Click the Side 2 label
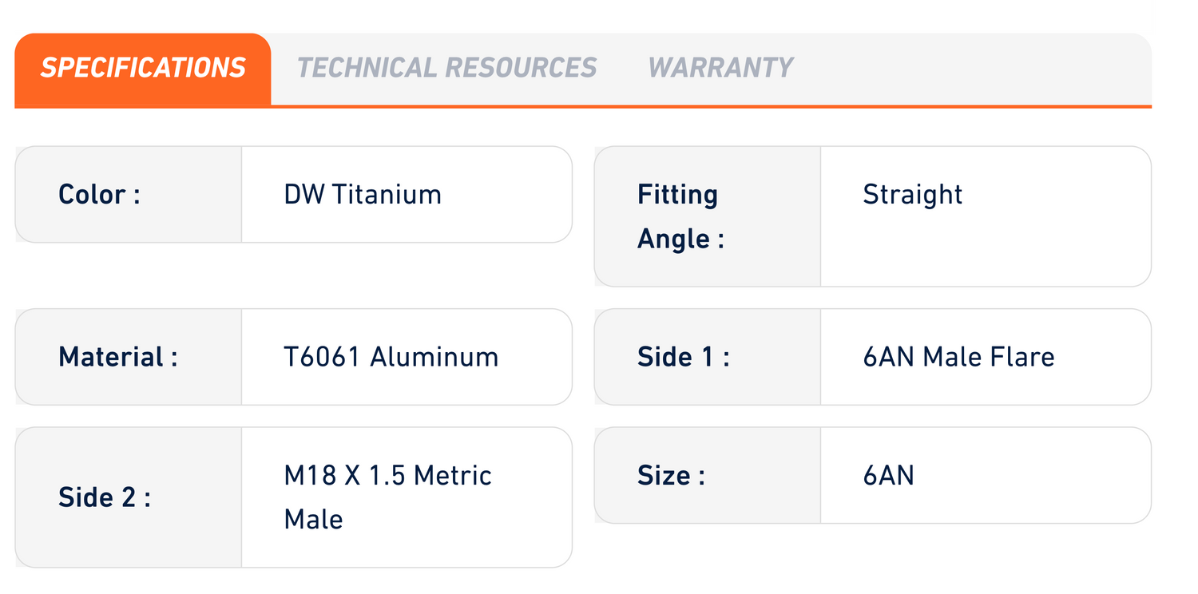The height and width of the screenshot is (594, 1198). (x=105, y=497)
